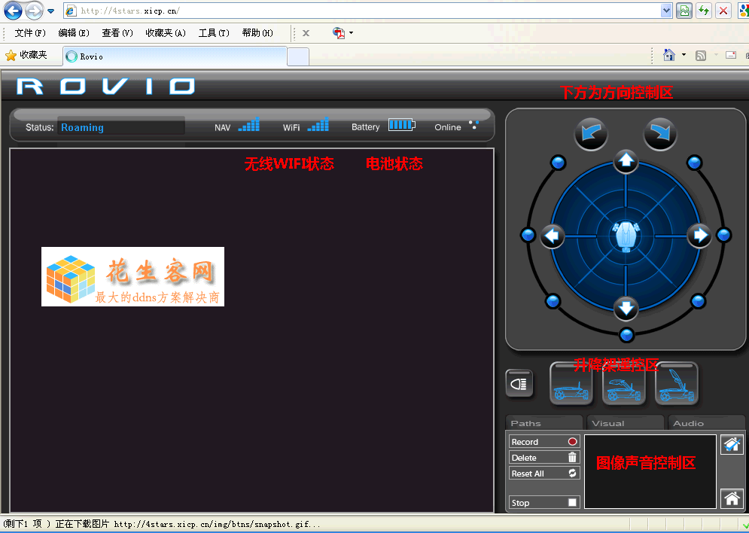Open the 收藏夹(A) menu
749x533 pixels.
click(166, 33)
